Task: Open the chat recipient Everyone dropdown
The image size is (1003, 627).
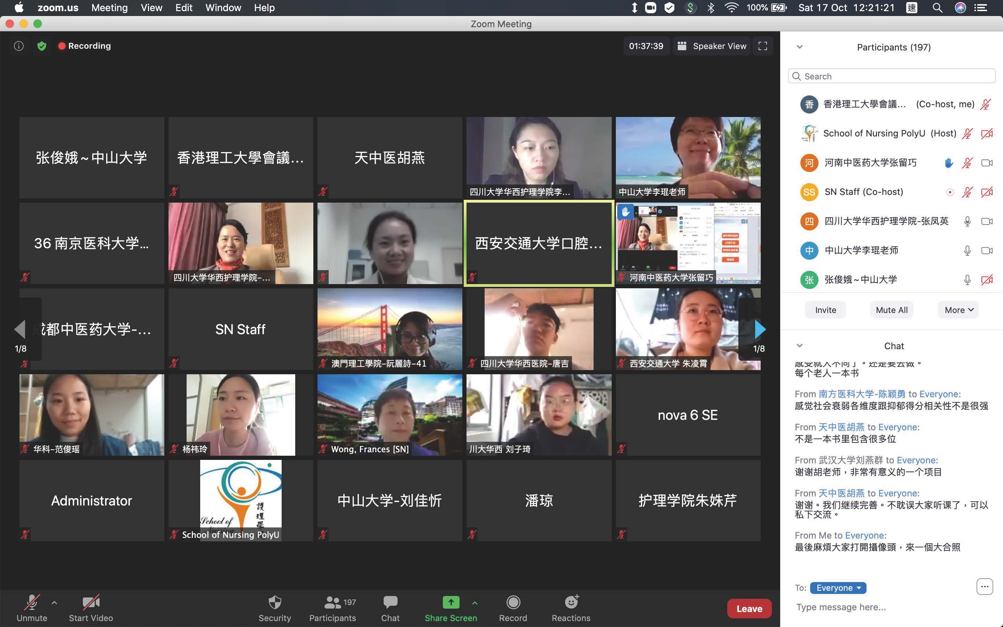Action: pos(838,588)
